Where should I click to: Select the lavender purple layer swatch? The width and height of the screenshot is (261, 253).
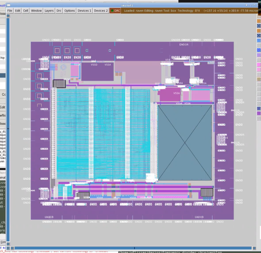tap(259, 55)
